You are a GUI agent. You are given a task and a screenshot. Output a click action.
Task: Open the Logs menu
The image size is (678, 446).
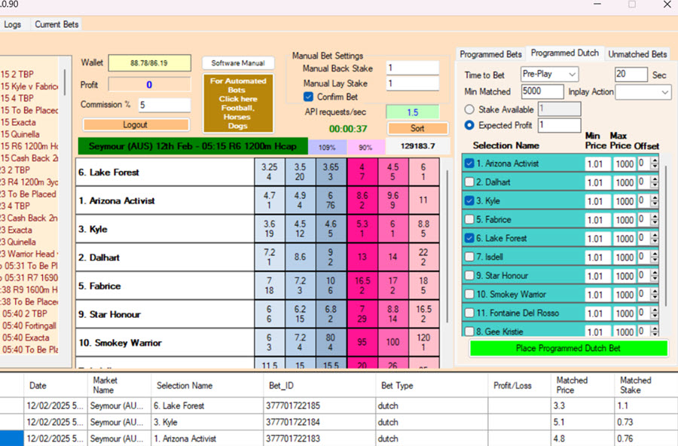coord(13,24)
